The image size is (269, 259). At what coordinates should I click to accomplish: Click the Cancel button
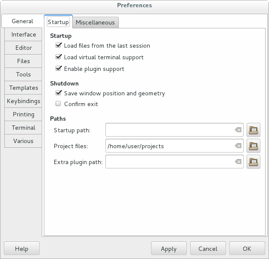207,249
